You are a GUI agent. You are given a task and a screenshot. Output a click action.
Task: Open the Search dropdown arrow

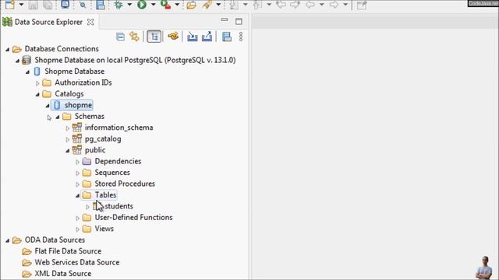pos(218,5)
